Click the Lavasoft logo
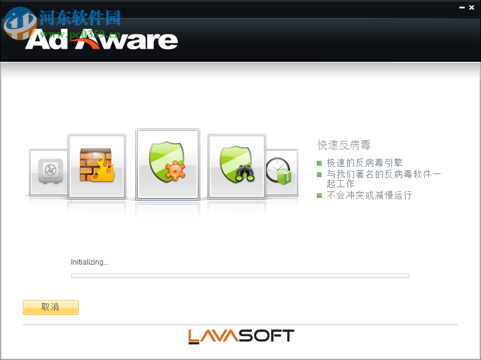Screen dimensions: 481x360 pos(240,336)
